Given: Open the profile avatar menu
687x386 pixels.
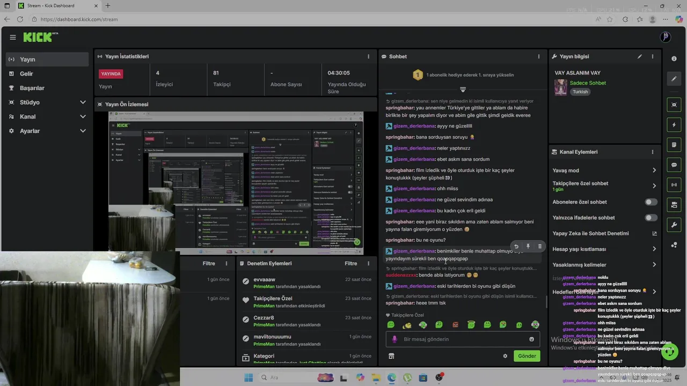Looking at the screenshot, I should tap(665, 37).
